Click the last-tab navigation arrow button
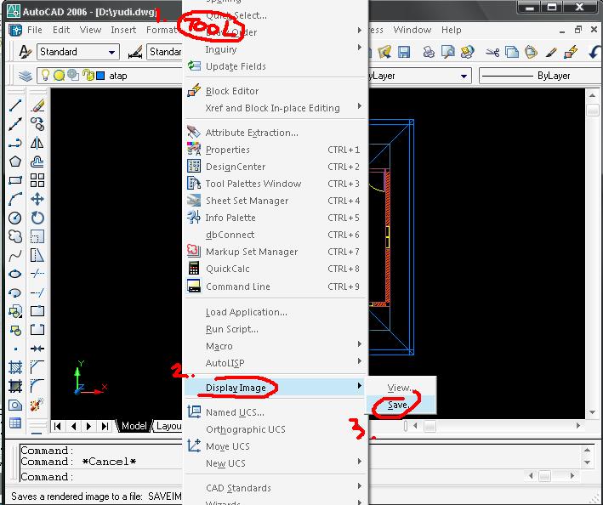The image size is (603, 505). coord(105,426)
